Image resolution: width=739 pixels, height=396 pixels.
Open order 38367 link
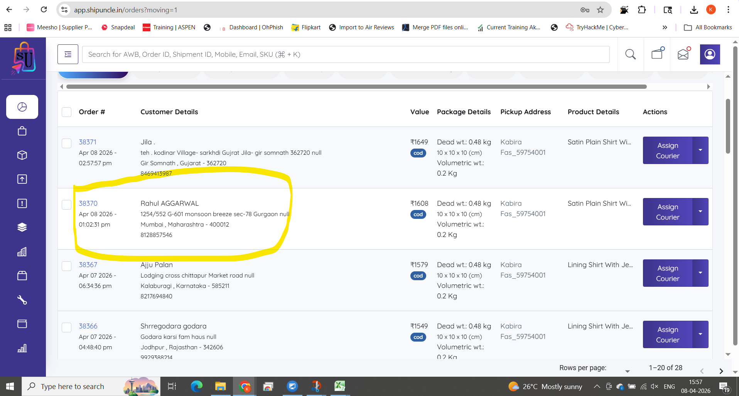[88, 265]
